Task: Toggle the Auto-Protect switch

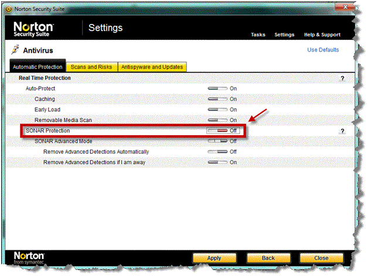Action: click(x=217, y=88)
